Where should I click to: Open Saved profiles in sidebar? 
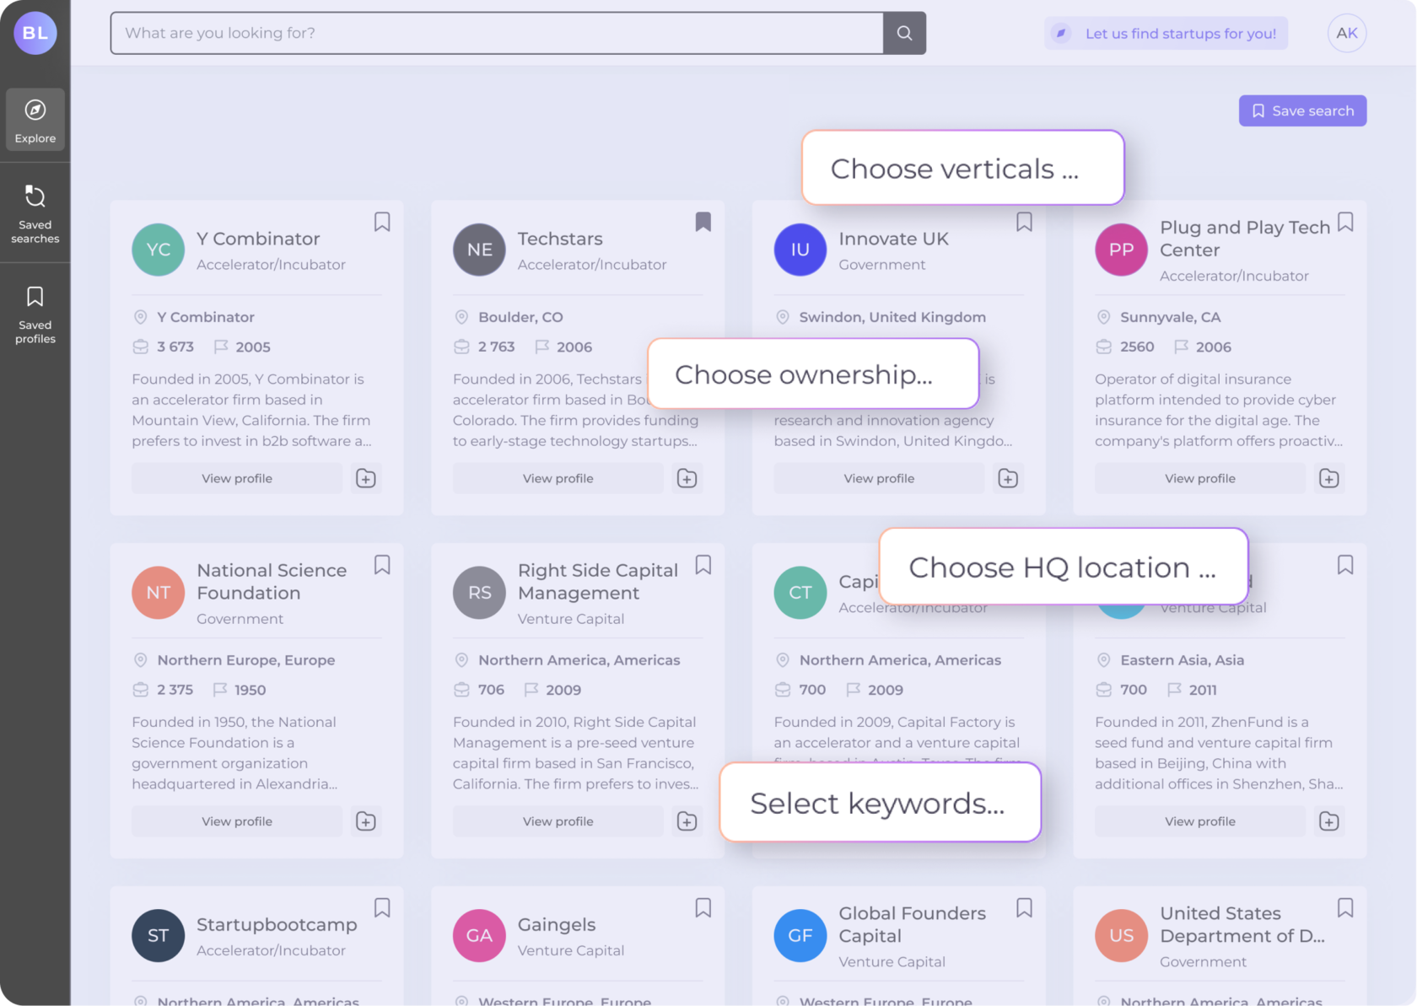pos(35,315)
